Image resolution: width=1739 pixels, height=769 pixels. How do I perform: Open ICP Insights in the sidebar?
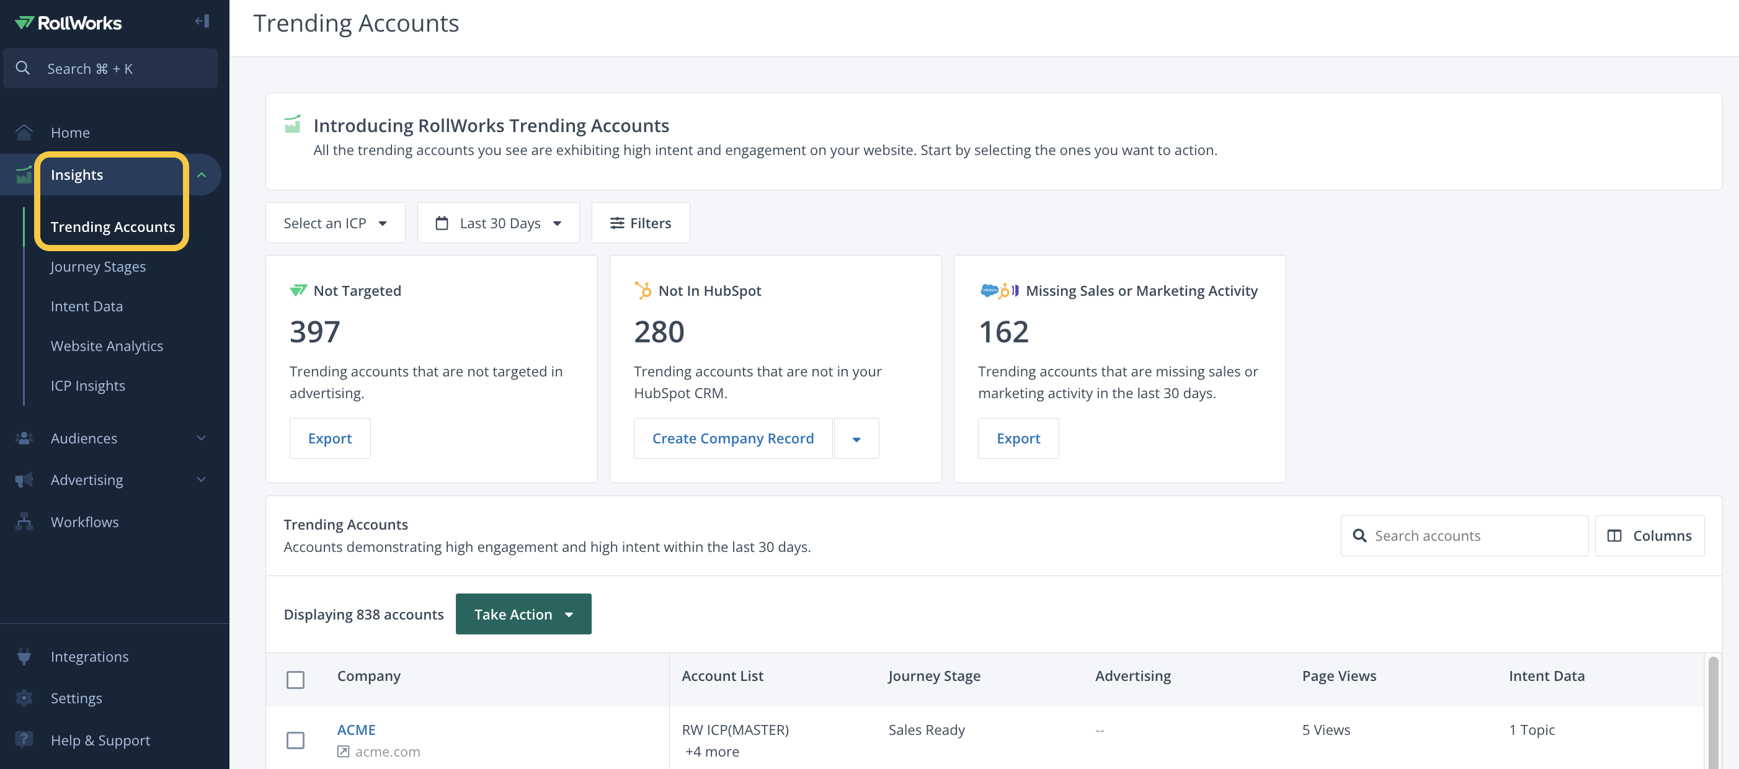[x=88, y=386]
